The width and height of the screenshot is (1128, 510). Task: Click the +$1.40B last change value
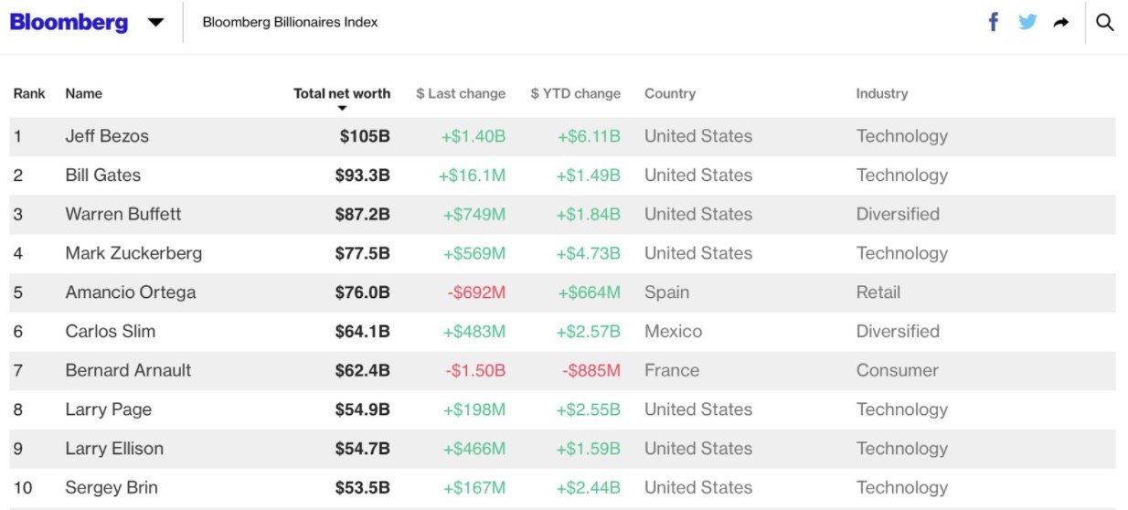point(473,136)
